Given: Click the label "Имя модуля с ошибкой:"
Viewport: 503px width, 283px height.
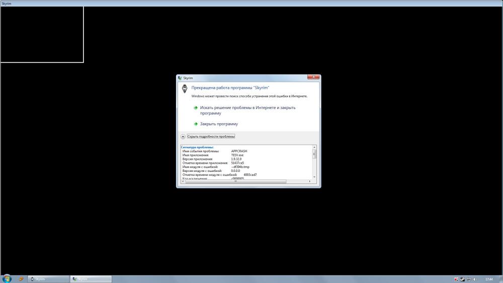Looking at the screenshot, I should [x=200, y=167].
